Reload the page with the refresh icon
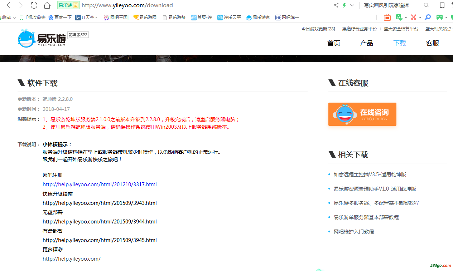Image resolution: width=453 pixels, height=271 pixels. coord(34,5)
